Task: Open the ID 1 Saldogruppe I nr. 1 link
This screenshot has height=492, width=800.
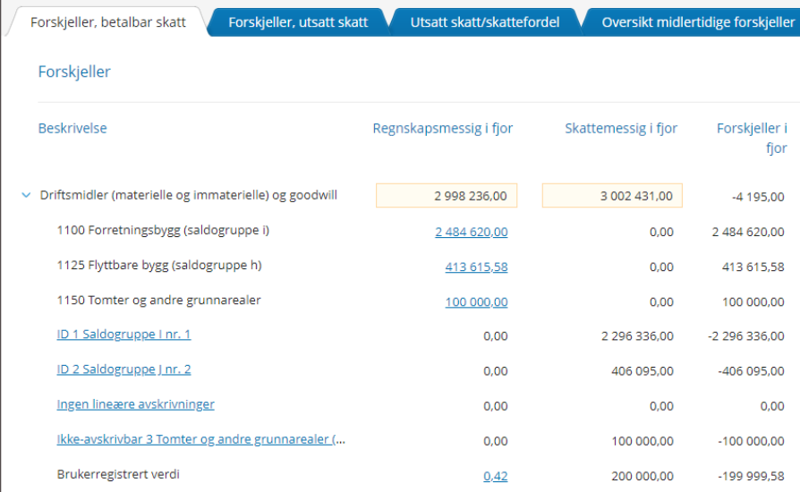Action: click(x=123, y=335)
